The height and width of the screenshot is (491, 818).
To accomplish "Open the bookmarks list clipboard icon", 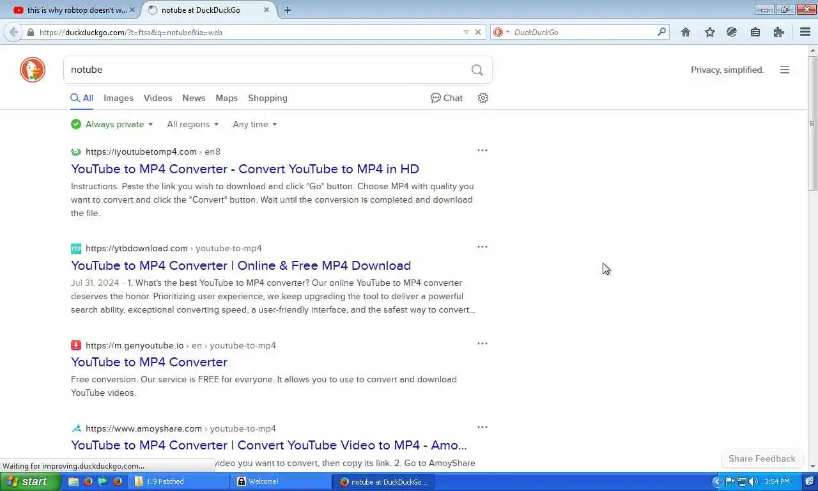I will point(755,32).
